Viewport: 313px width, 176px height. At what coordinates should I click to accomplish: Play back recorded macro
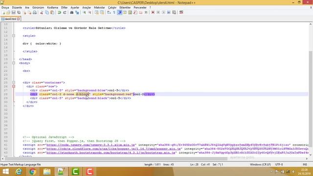point(163,12)
